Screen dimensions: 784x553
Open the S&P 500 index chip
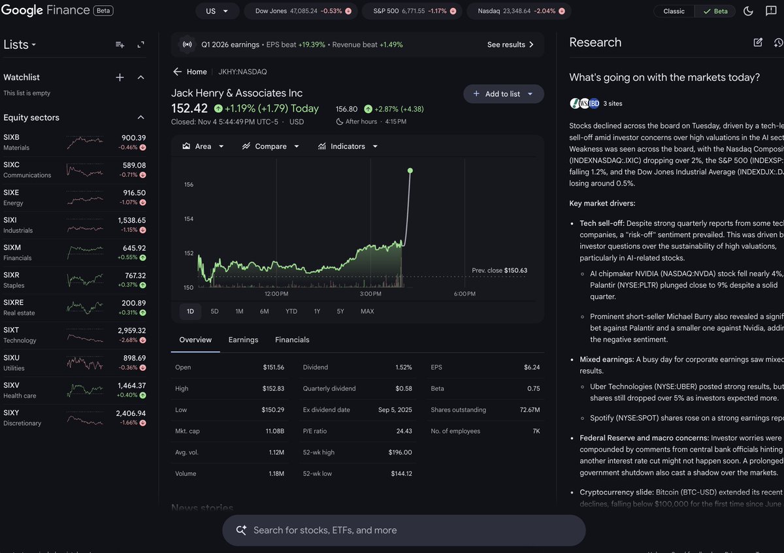pos(410,11)
